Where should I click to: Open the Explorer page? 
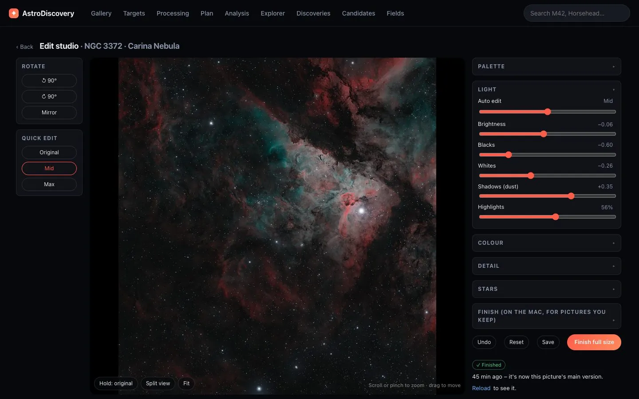click(273, 13)
